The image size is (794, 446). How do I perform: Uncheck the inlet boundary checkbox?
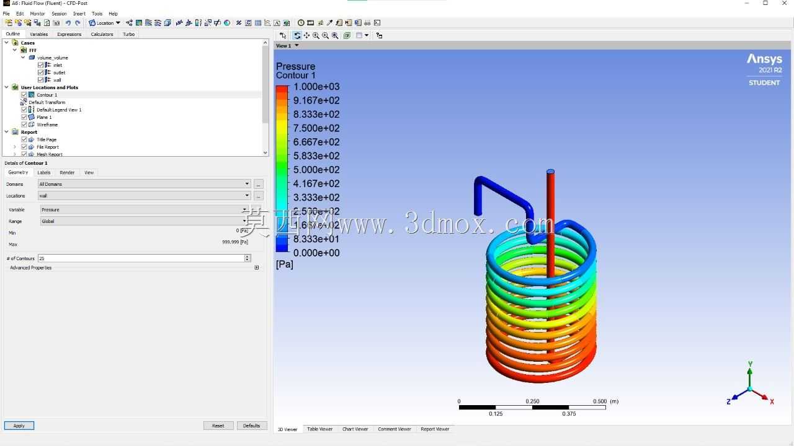coord(41,65)
